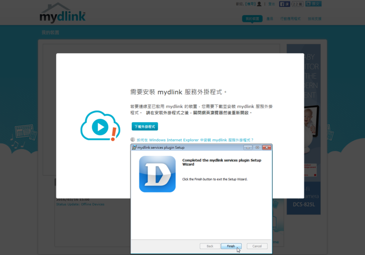365x255 pixels.
Task: Close the mydlink plugin Setup window
Action: point(267,147)
